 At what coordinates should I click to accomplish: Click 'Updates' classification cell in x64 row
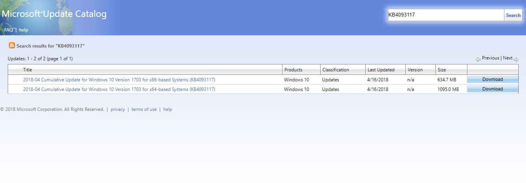point(331,89)
